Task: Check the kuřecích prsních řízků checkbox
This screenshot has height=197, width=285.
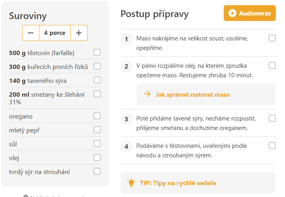Action: 97,66
